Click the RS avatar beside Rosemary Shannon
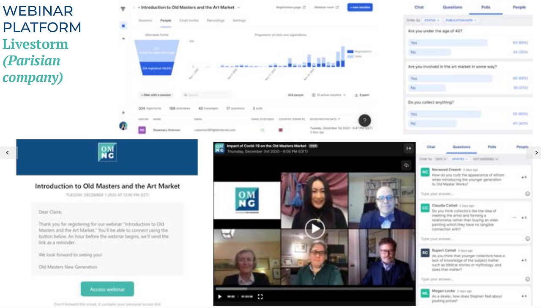The image size is (541, 308). pos(142,130)
